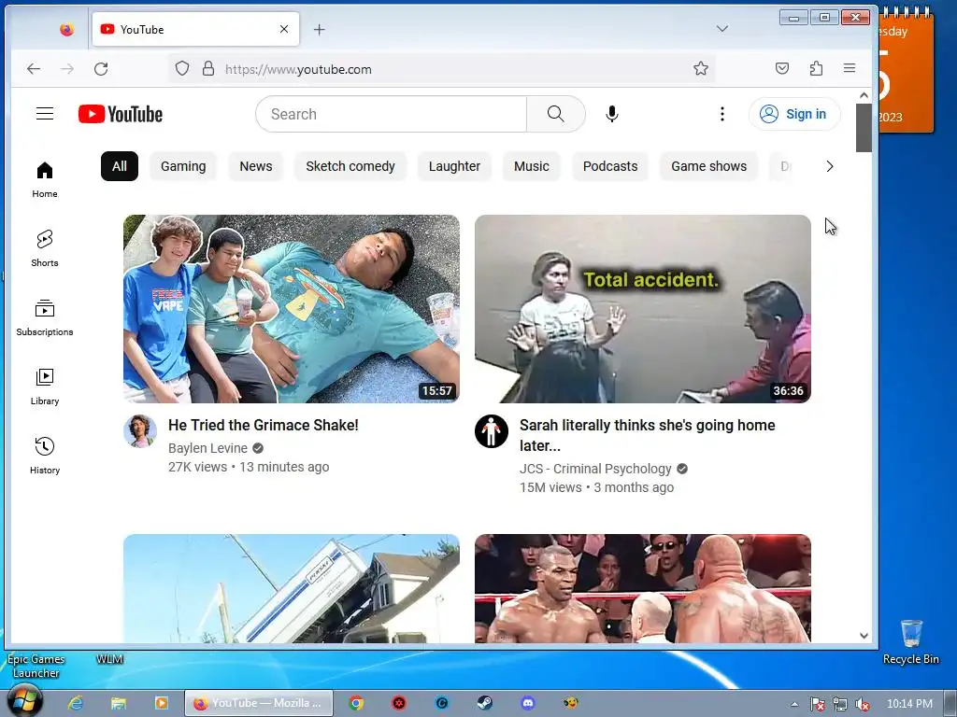
Task: Open the boxing match video thumbnail
Action: point(643,588)
